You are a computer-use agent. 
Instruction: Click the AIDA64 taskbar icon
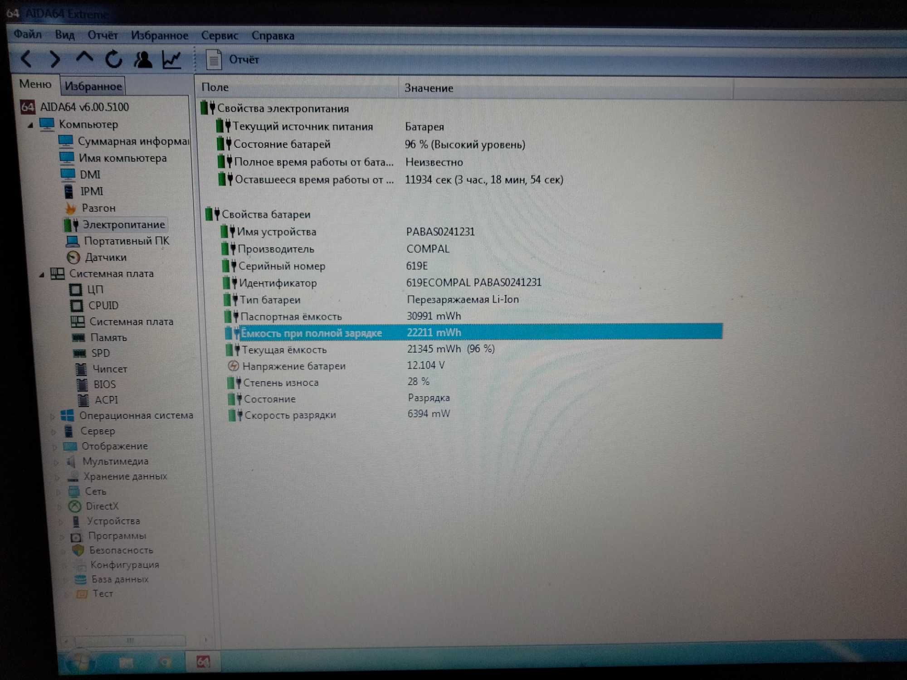click(203, 662)
